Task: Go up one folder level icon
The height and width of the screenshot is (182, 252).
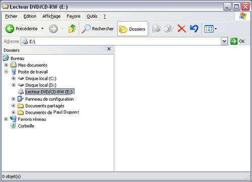Action: tap(72, 29)
